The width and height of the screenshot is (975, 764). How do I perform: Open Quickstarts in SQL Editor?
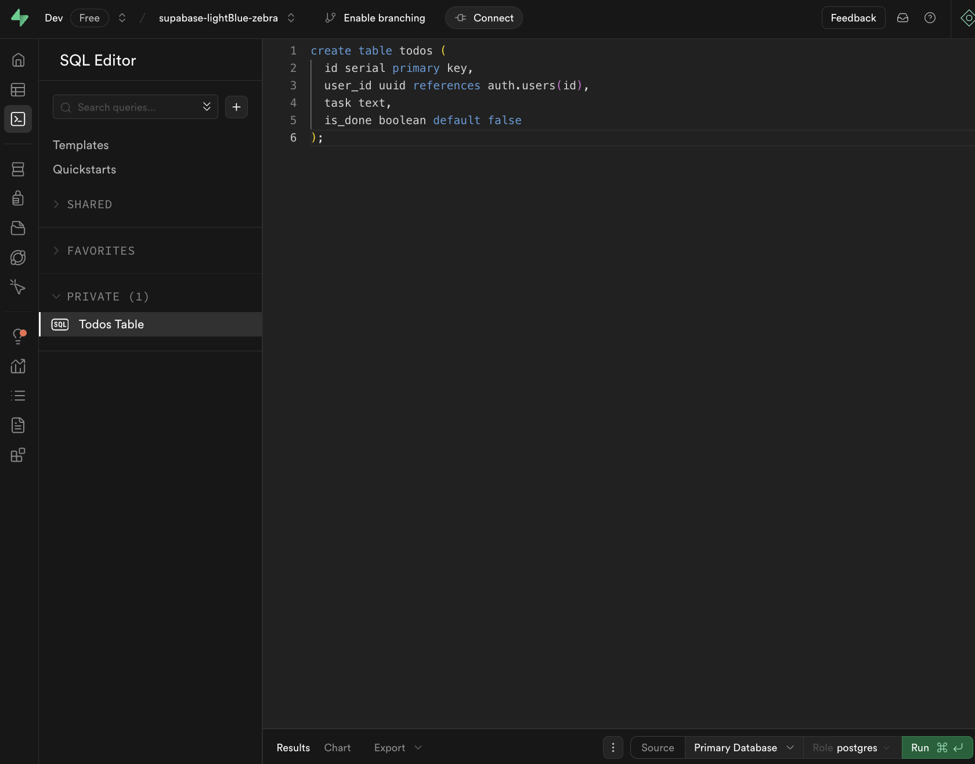pyautogui.click(x=84, y=169)
